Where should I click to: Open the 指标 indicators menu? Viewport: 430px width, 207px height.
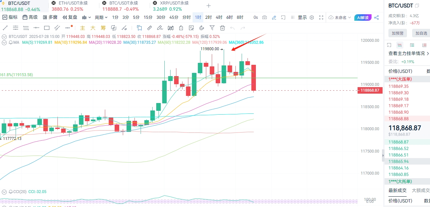(10, 17)
